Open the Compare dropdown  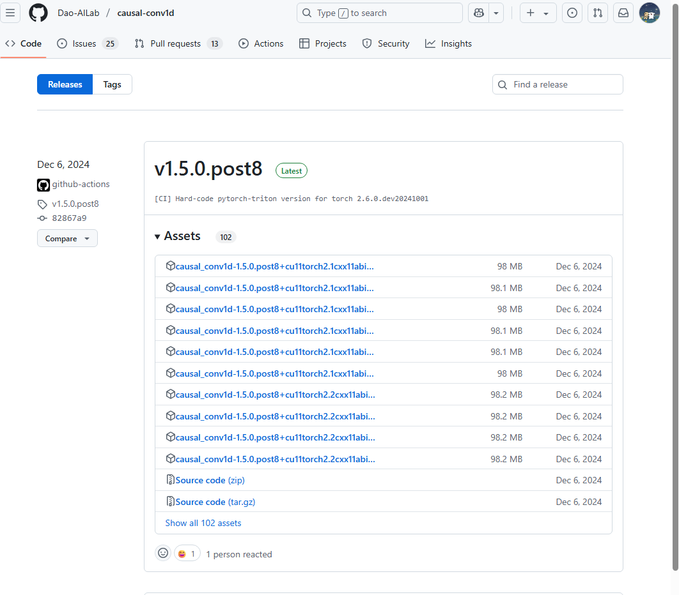point(67,238)
